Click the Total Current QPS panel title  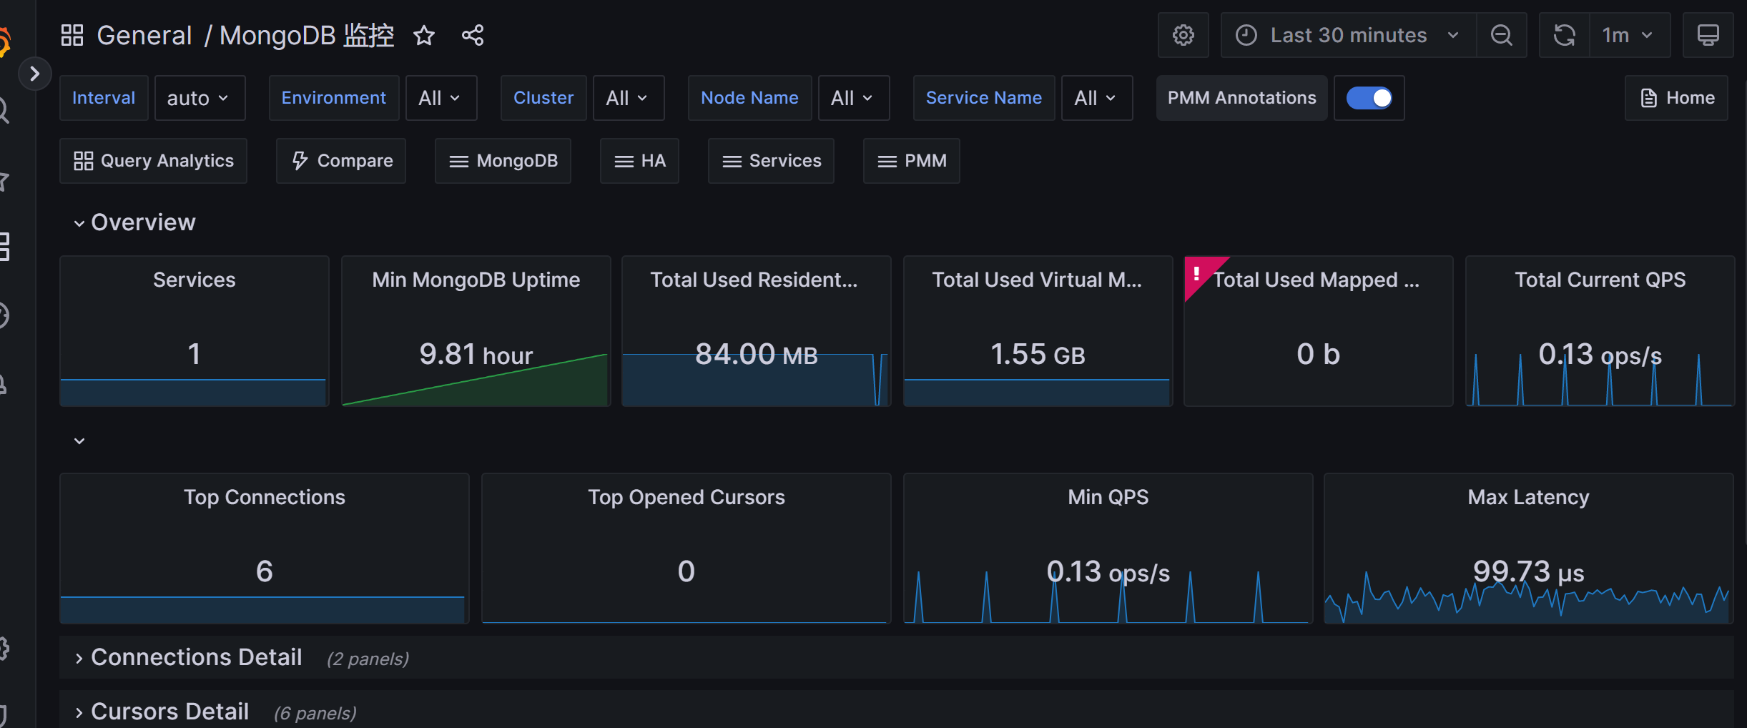(1600, 280)
